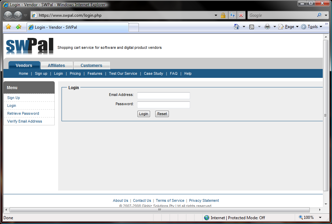332x224 pixels.
Task: Switch to the Affiliates tab
Action: point(56,65)
